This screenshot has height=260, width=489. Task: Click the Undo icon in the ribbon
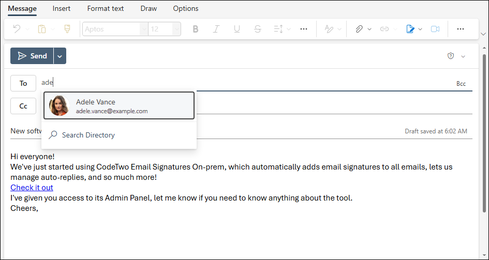click(x=17, y=29)
